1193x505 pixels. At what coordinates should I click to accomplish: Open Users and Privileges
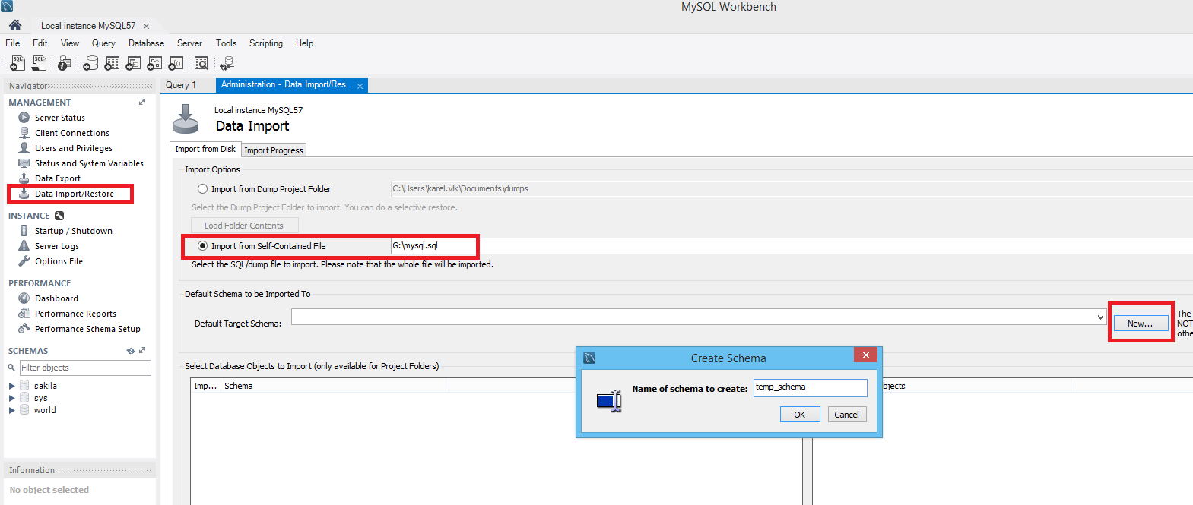(x=74, y=148)
